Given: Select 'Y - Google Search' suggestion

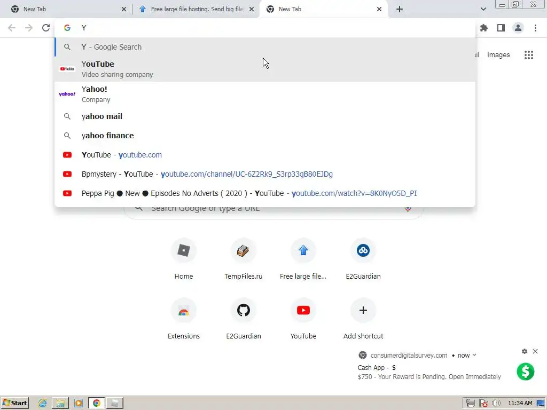Looking at the screenshot, I should point(265,47).
